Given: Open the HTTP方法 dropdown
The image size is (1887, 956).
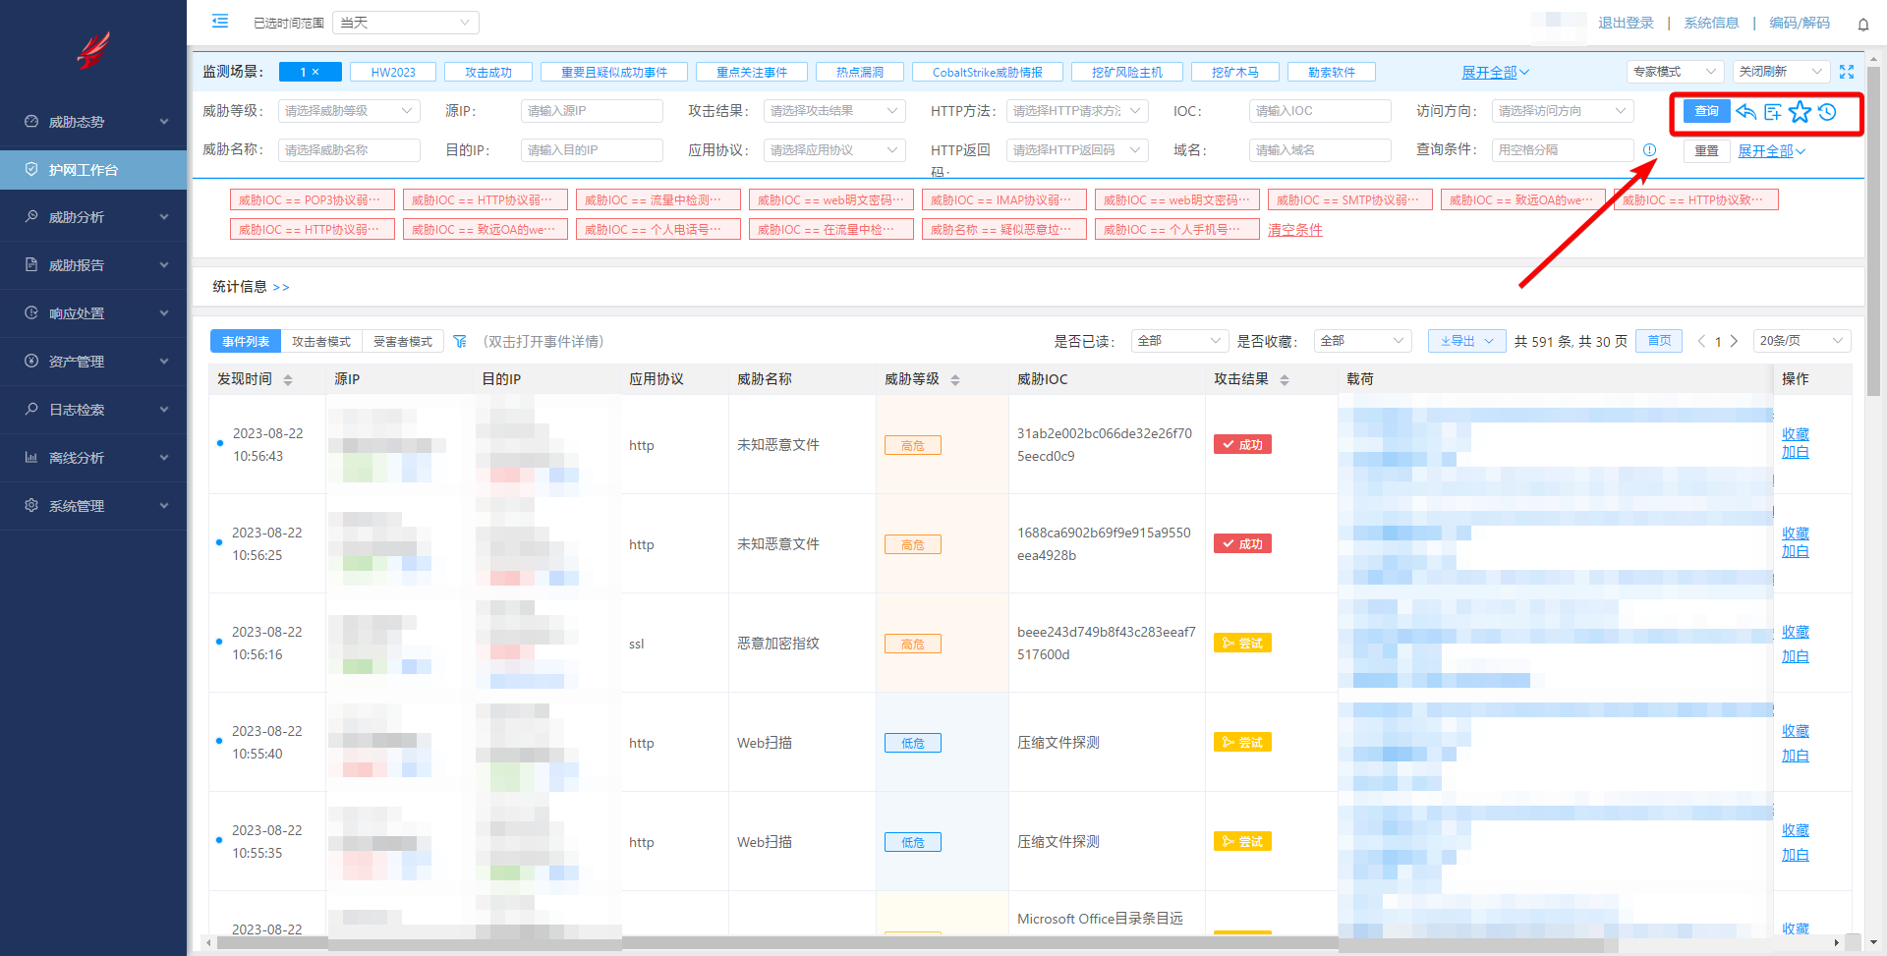Looking at the screenshot, I should [x=1077, y=111].
